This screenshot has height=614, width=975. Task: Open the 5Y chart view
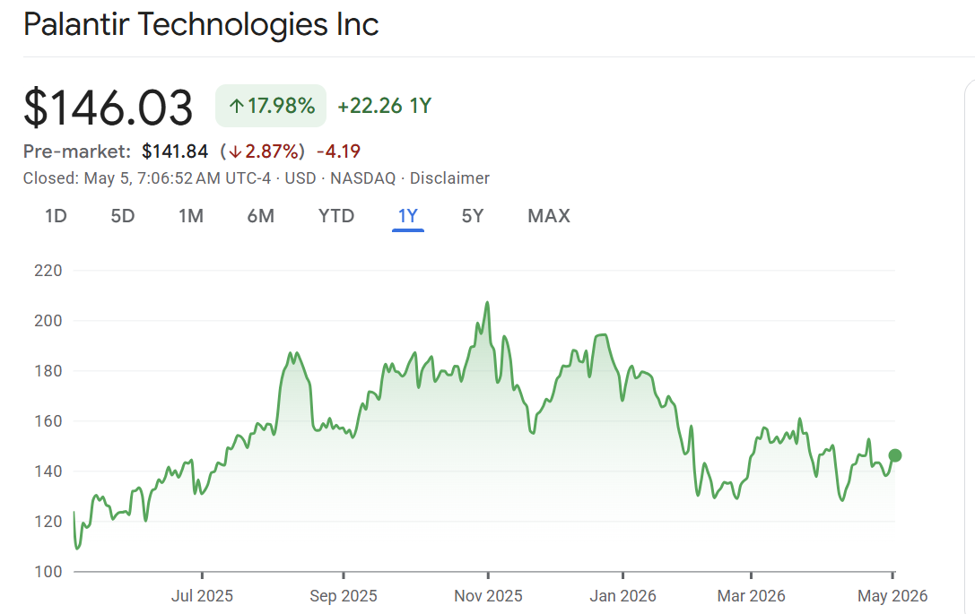(472, 216)
